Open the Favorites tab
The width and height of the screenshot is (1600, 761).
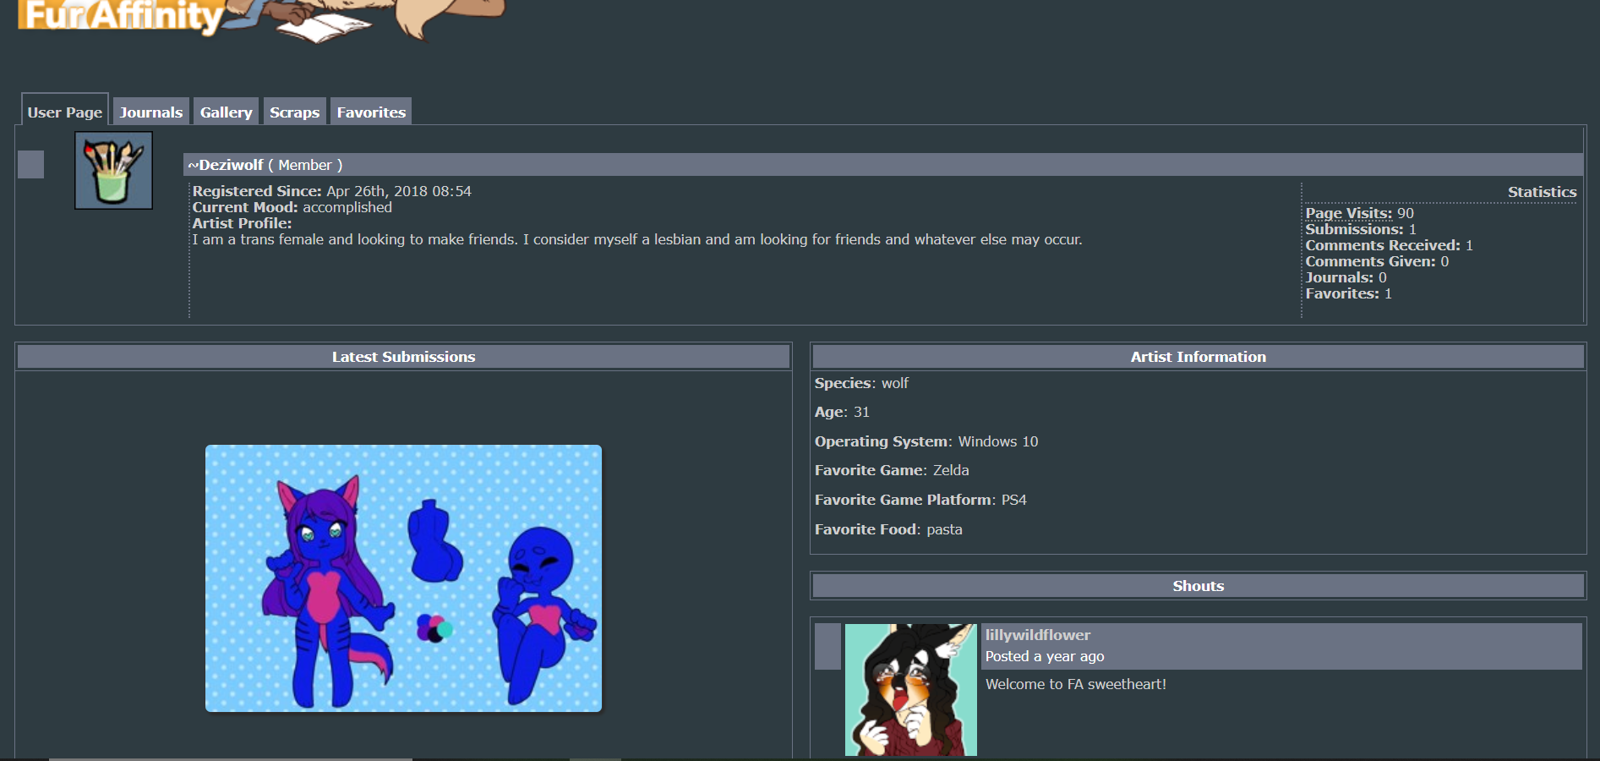tap(371, 112)
